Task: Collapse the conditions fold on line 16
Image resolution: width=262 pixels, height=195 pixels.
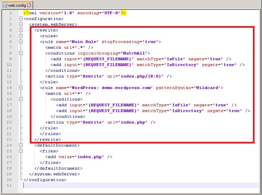Action: (21, 99)
